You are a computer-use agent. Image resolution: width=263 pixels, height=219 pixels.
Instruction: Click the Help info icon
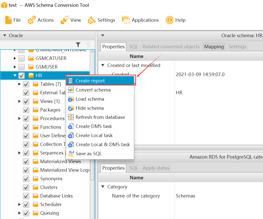pos(170,20)
